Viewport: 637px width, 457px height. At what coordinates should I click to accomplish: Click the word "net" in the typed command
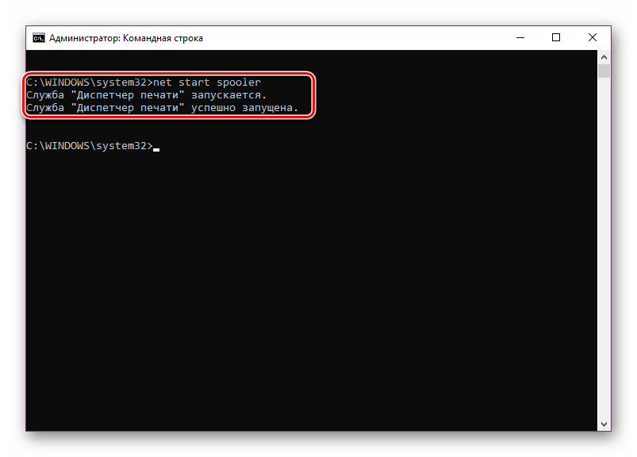tap(162, 82)
